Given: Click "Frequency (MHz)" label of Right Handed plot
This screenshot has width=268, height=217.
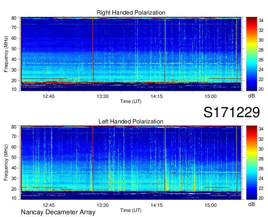Looking at the screenshot, I should coord(6,54).
